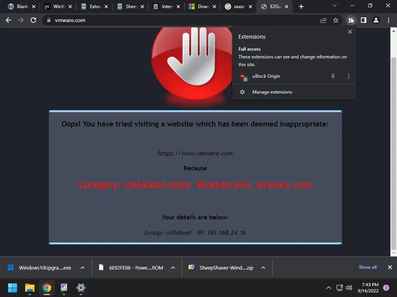Open notifications badge showing 3
This screenshot has height=297, width=397.
click(386, 288)
